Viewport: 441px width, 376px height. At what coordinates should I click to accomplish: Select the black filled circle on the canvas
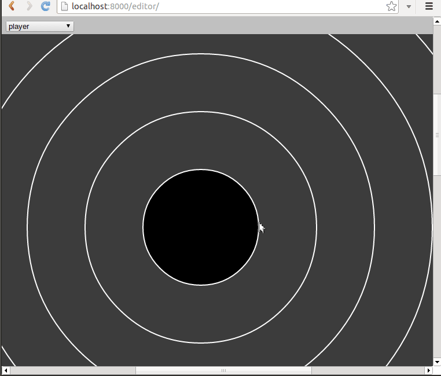coord(201,227)
